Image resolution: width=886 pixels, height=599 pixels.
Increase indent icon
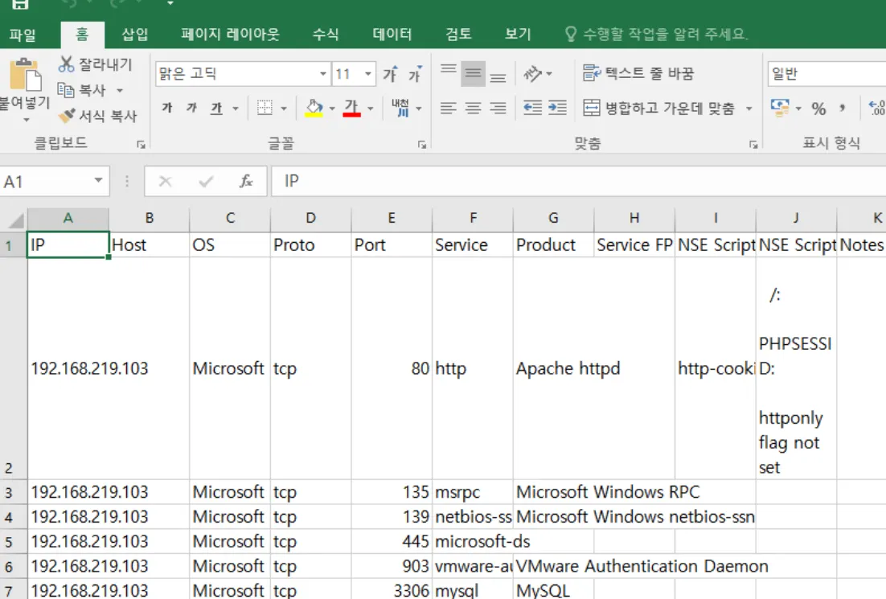click(557, 108)
